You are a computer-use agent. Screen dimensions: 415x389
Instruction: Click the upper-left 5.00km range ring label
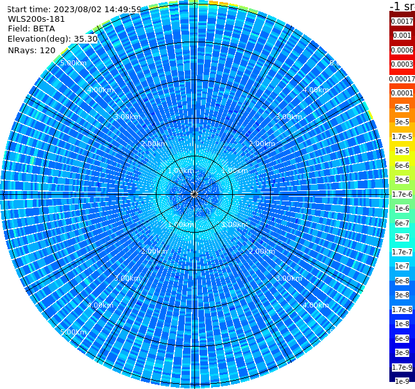73,63
